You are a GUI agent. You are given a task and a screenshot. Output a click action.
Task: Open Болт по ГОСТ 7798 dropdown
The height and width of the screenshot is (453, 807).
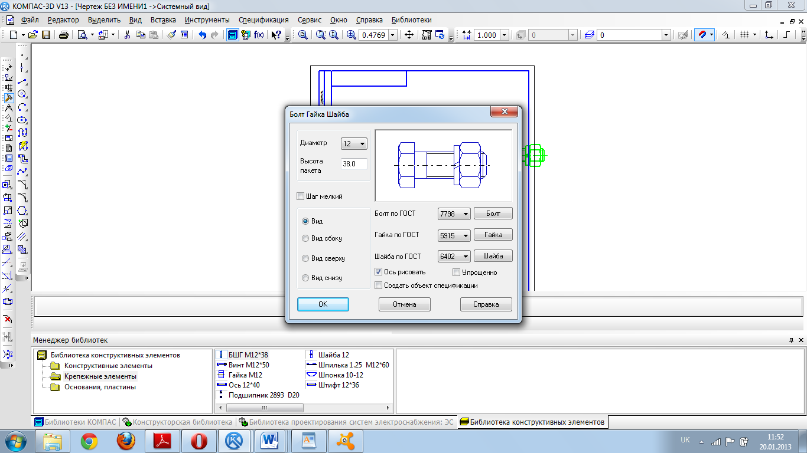point(454,214)
